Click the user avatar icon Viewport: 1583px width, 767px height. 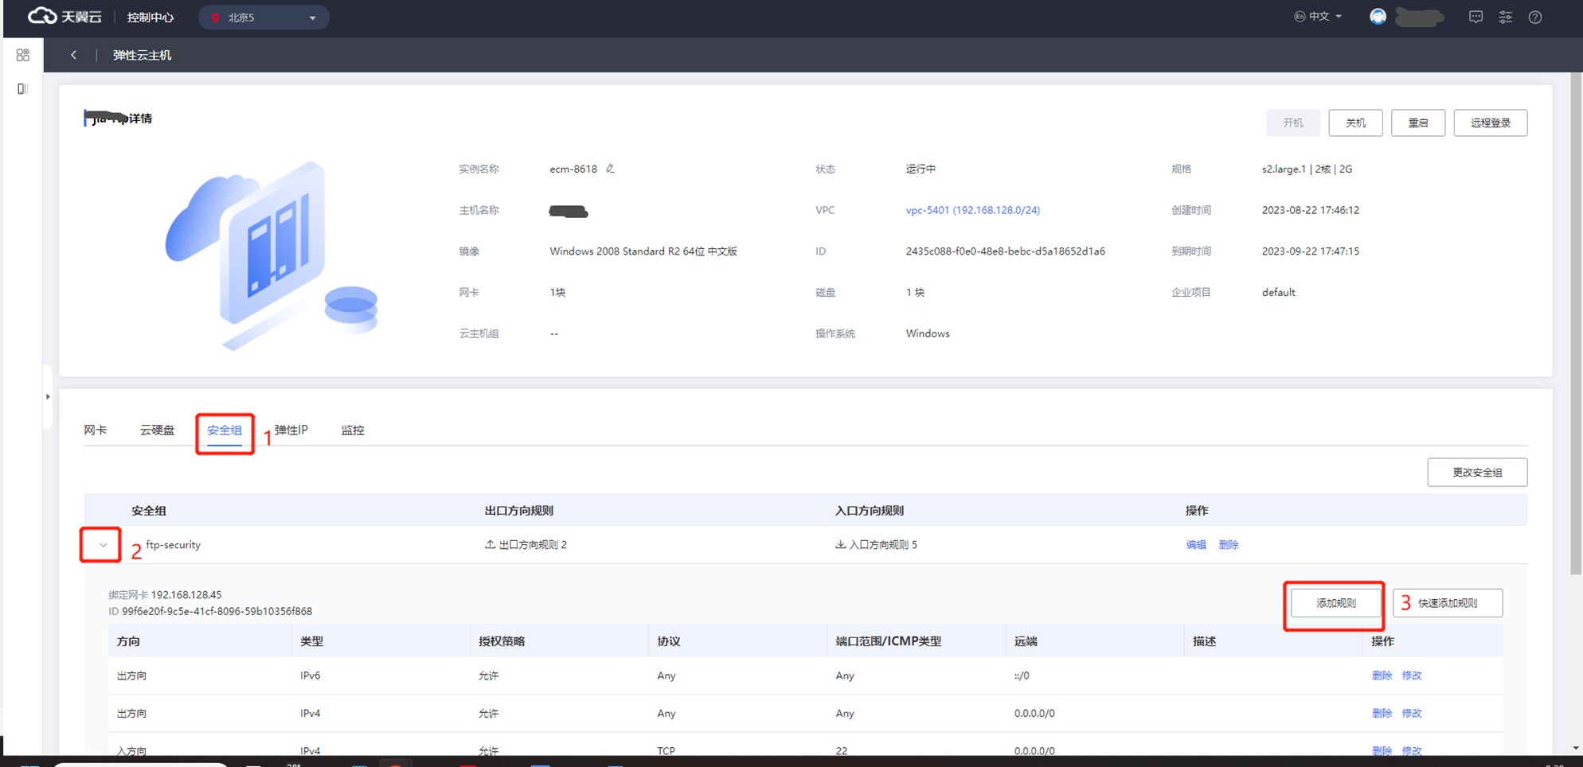pyautogui.click(x=1378, y=17)
